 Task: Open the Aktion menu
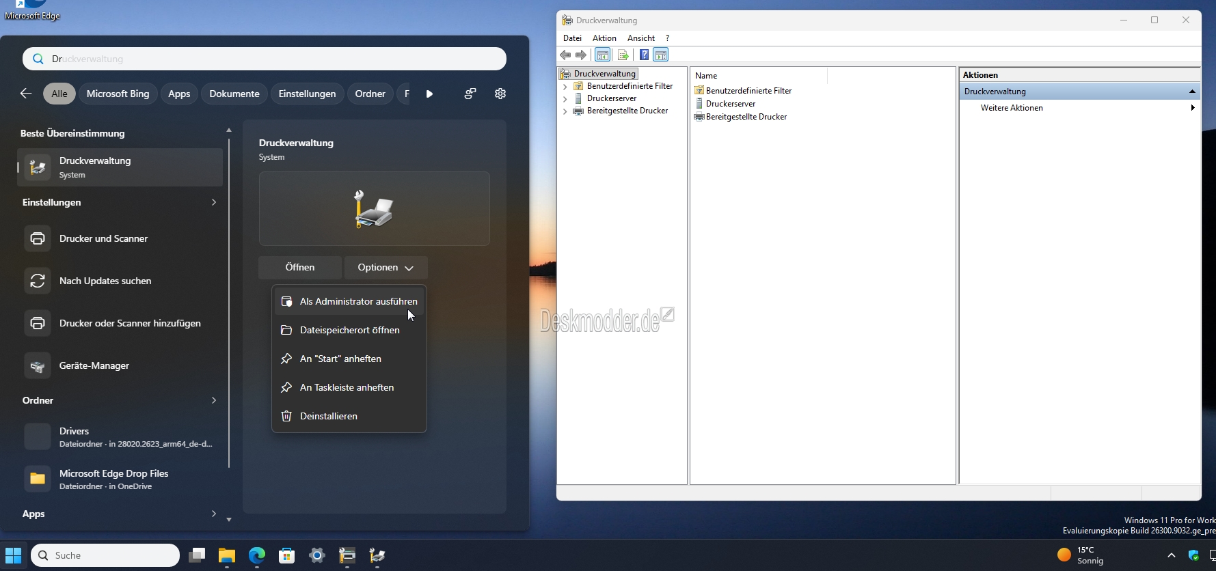tap(604, 38)
